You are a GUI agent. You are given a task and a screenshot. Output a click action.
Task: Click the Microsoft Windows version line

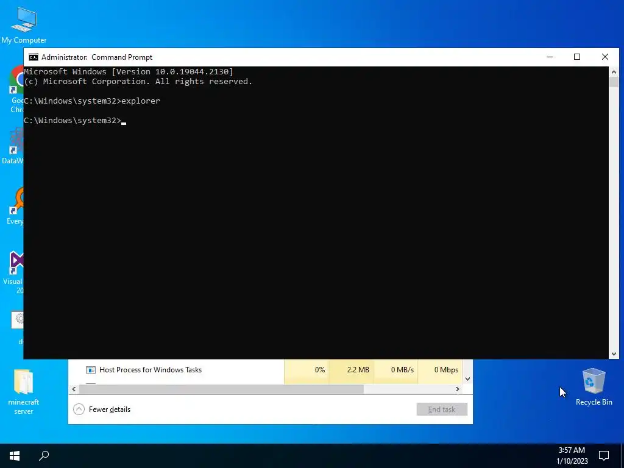pyautogui.click(x=129, y=72)
